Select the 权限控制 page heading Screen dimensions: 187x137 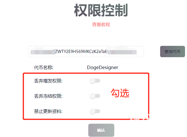(x=101, y=10)
